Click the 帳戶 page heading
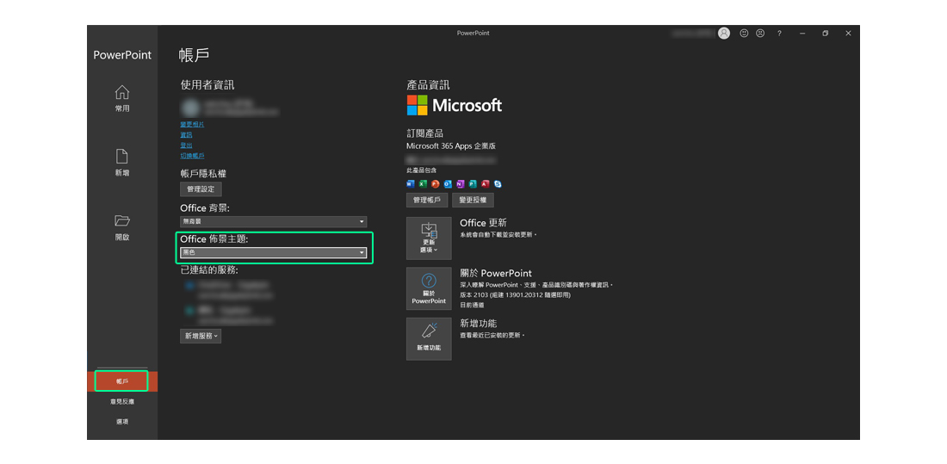Image resolution: width=947 pixels, height=464 pixels. 194,55
